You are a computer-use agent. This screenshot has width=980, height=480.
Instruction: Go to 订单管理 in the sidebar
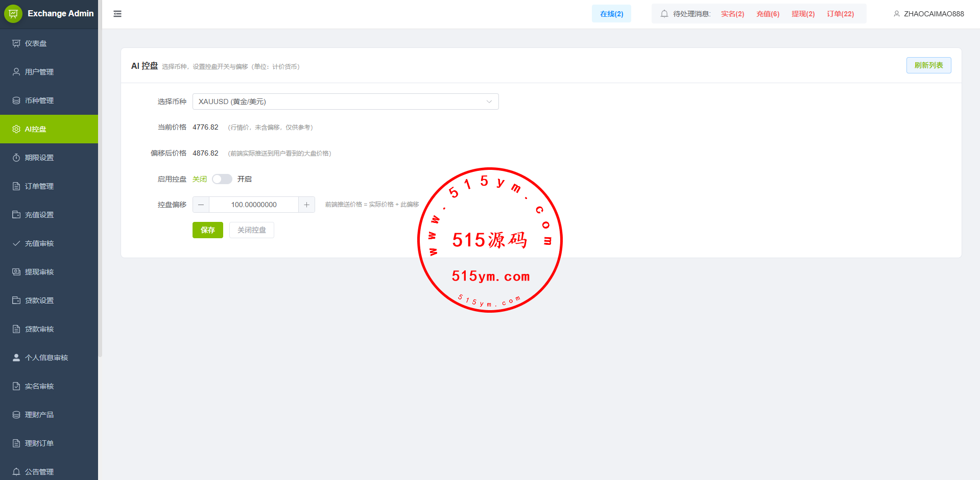(39, 186)
